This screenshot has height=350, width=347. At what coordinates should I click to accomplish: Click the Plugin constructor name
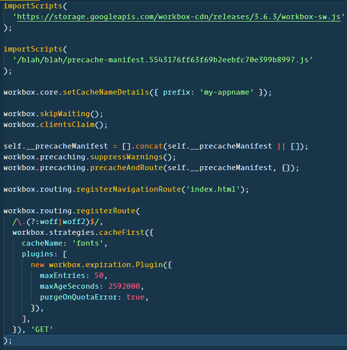click(149, 265)
